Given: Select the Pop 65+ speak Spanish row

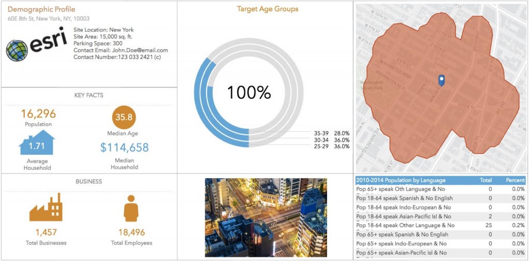Looking at the screenshot, I should (x=440, y=235).
